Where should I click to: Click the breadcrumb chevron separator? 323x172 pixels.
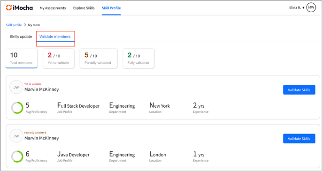click(x=25, y=25)
